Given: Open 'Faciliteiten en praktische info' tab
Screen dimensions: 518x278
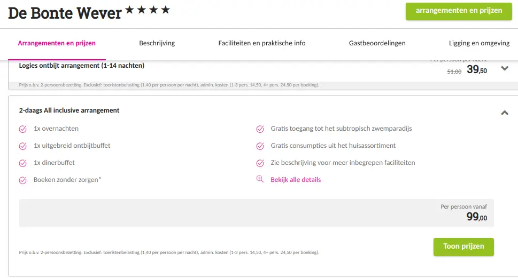Looking at the screenshot, I should pos(261,43).
